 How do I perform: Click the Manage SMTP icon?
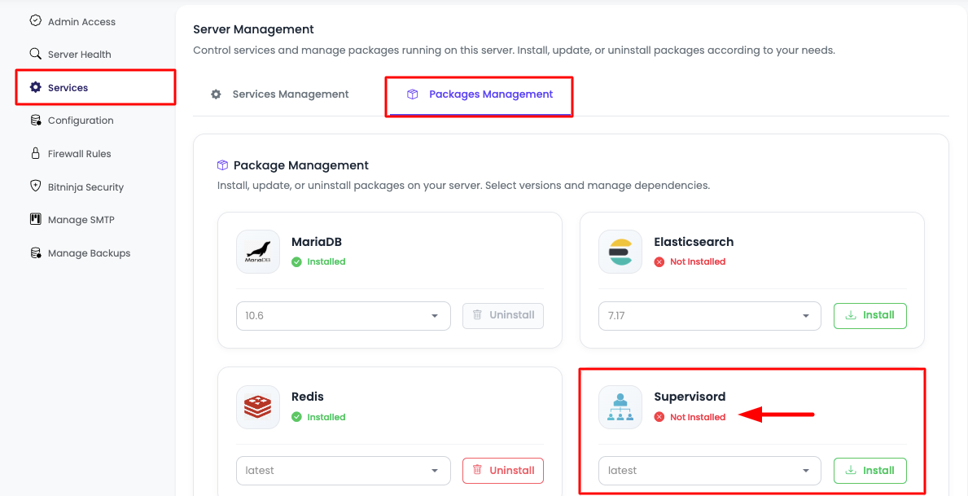[x=35, y=219]
